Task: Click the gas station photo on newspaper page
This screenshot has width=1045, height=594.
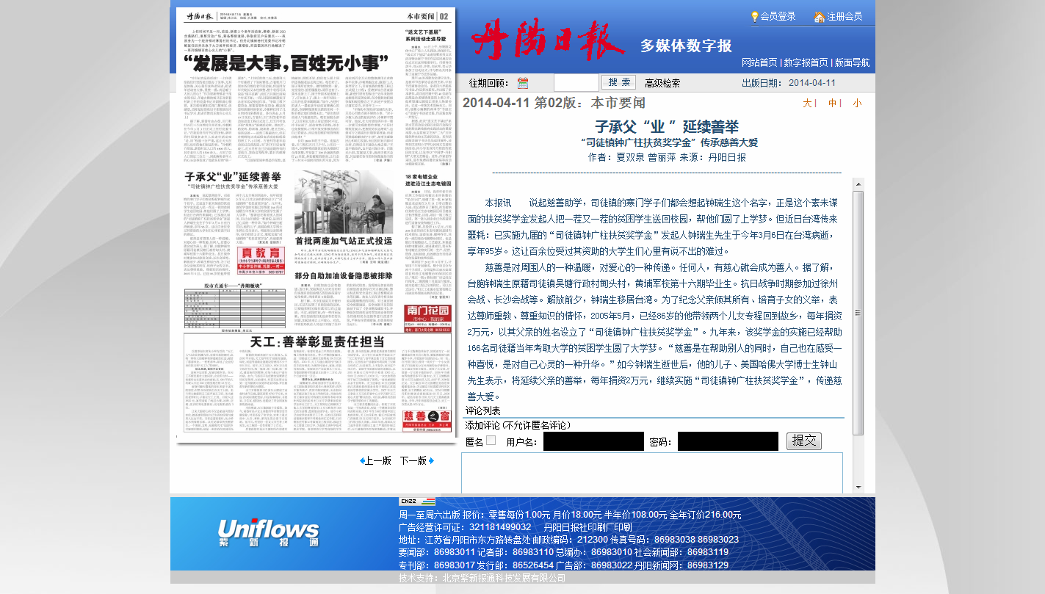Action: tap(344, 201)
